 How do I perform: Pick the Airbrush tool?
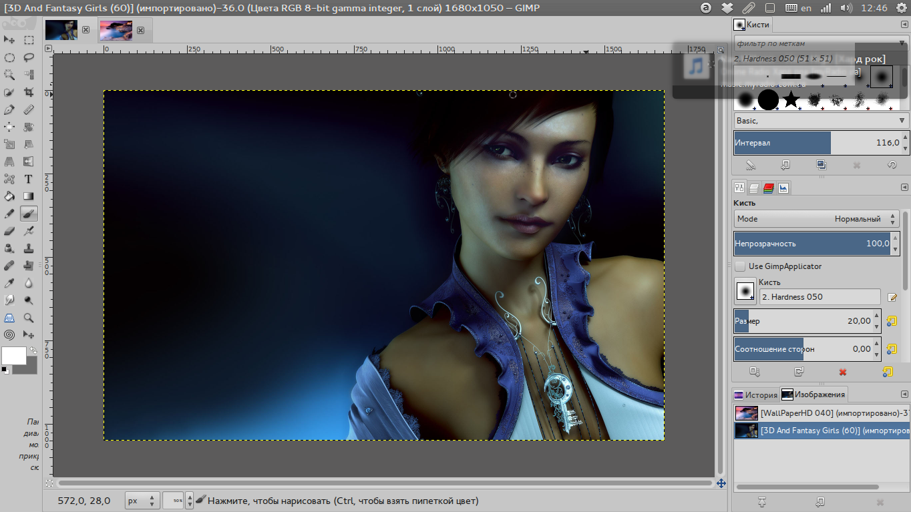click(x=29, y=231)
